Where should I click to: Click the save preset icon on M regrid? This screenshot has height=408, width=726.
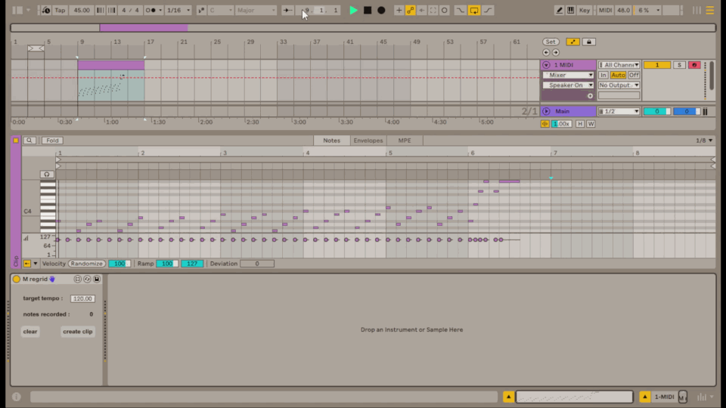(x=98, y=279)
